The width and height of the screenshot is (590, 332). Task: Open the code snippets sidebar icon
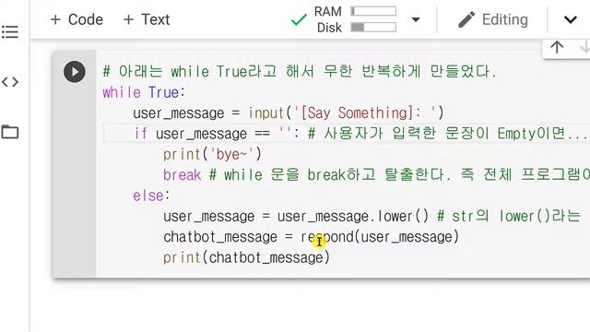[x=10, y=82]
